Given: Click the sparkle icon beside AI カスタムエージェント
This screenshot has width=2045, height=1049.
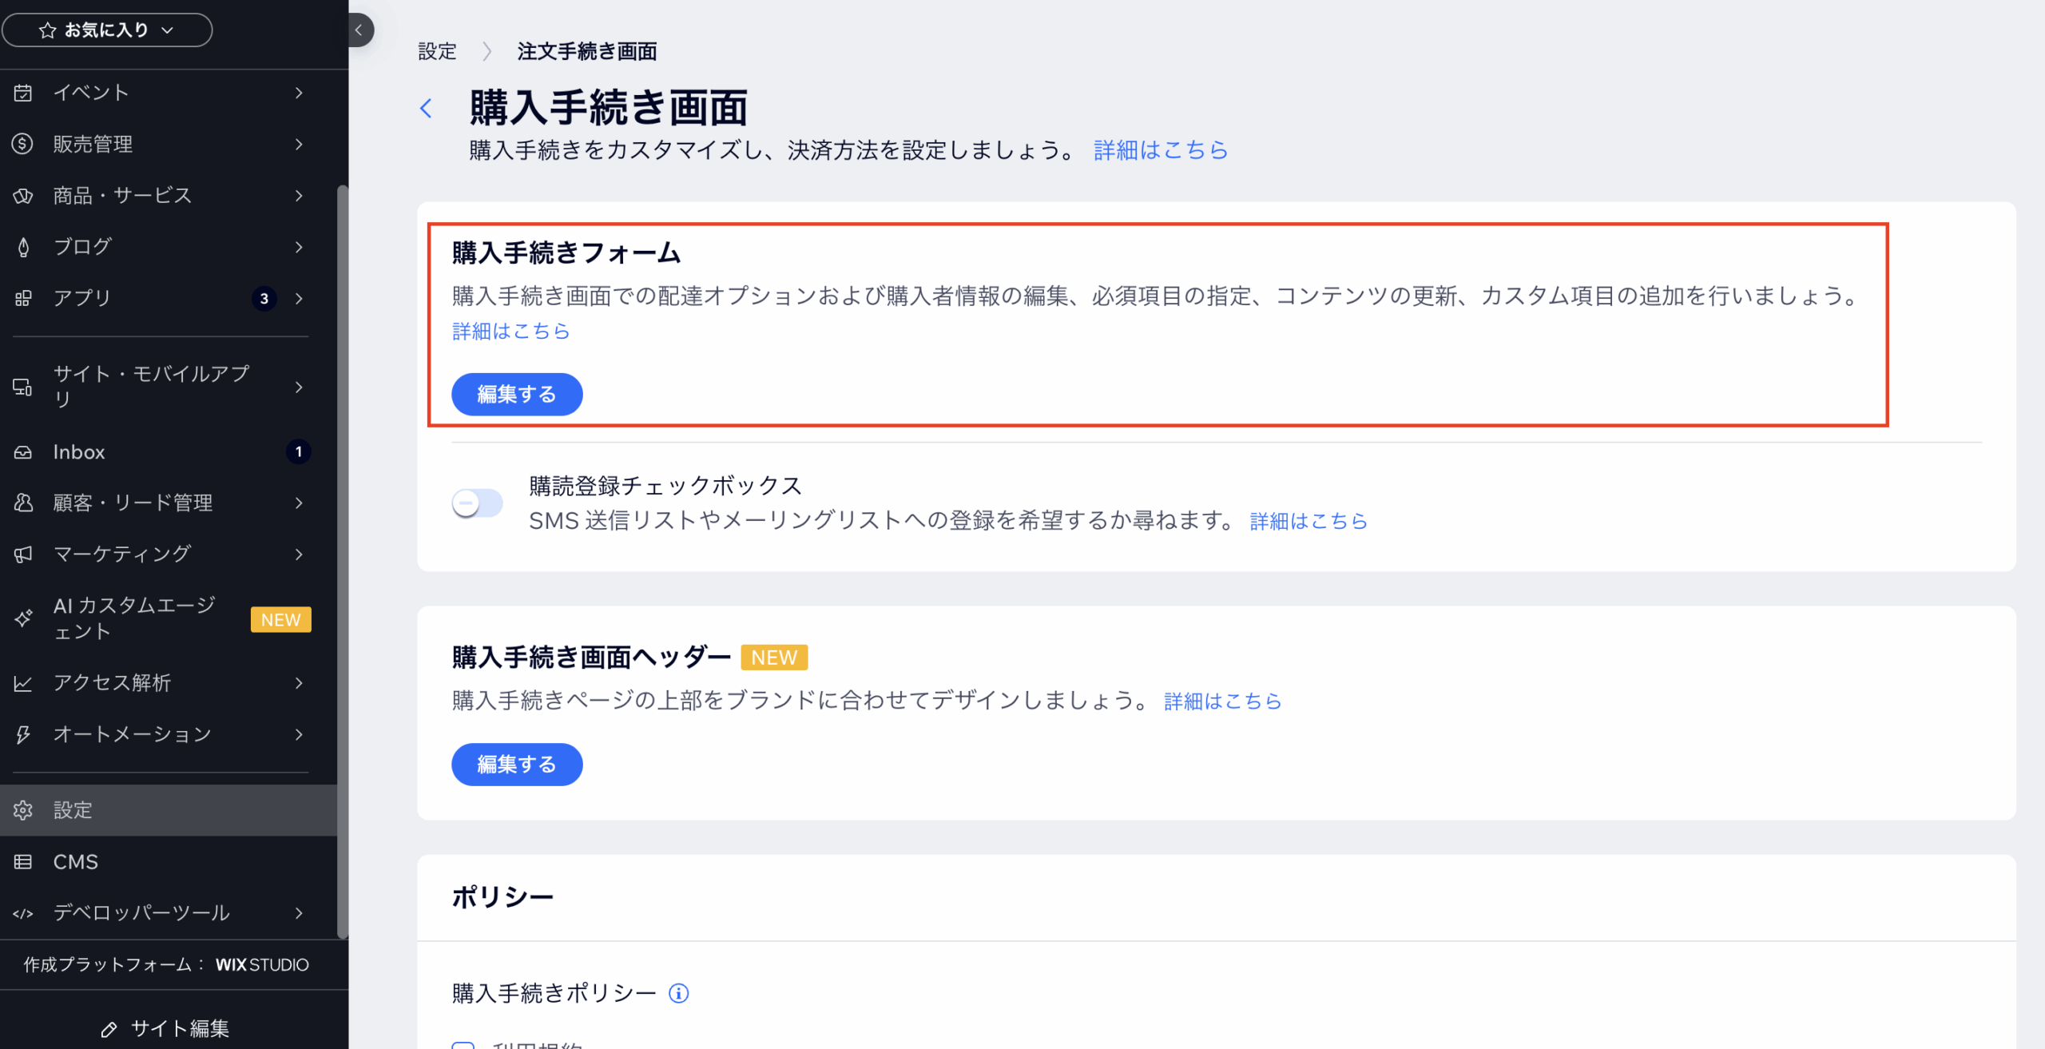Looking at the screenshot, I should 23,618.
